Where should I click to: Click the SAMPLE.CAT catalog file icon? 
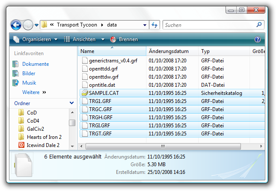point(85,93)
